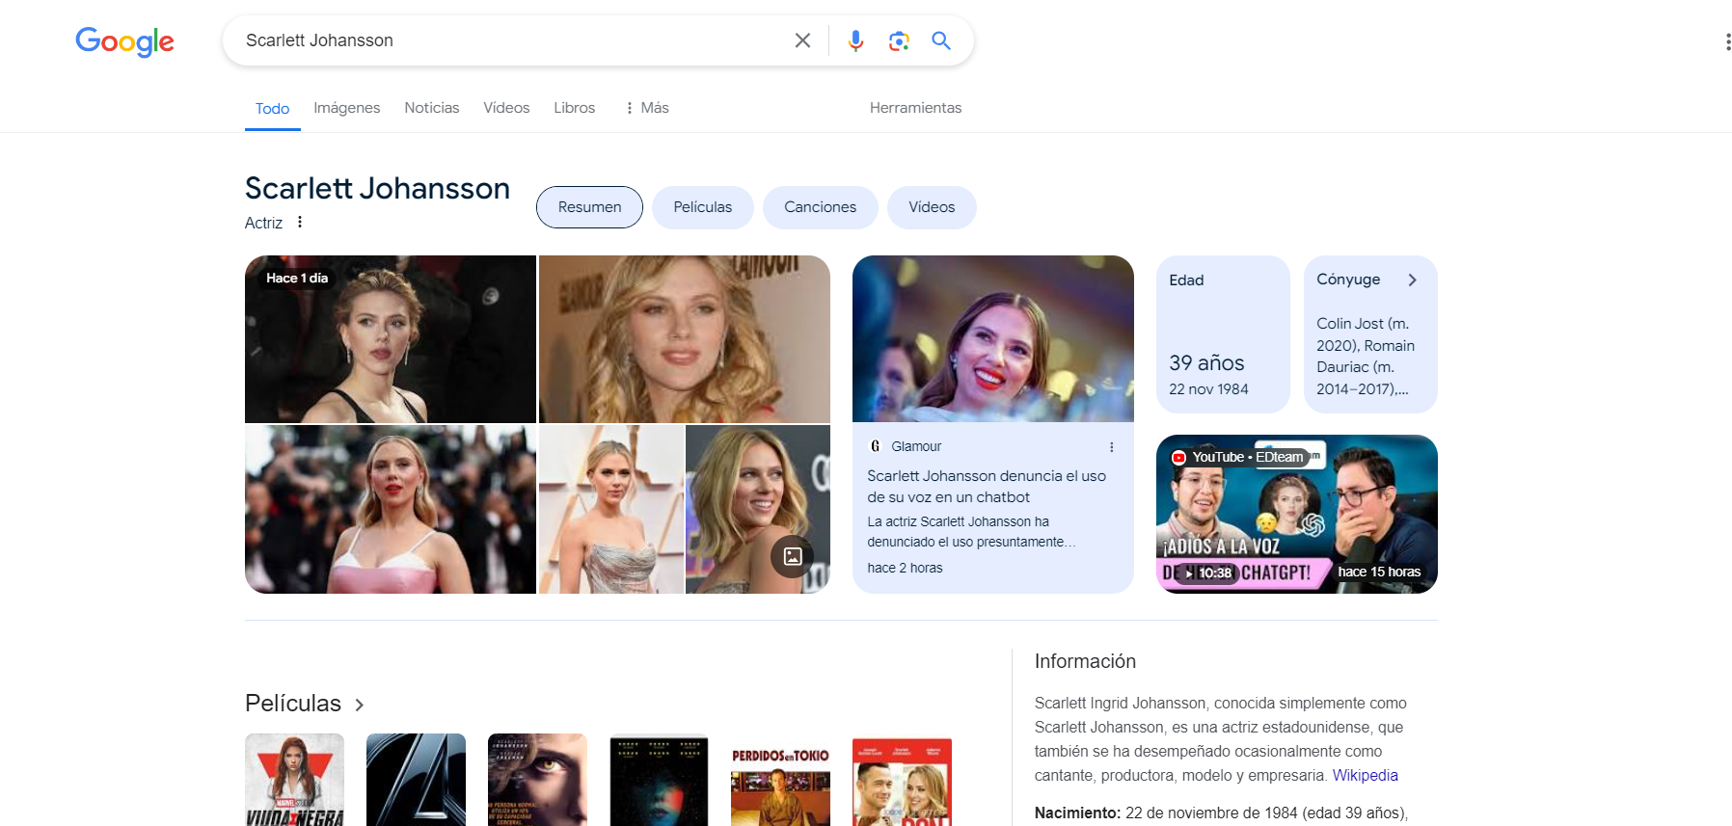This screenshot has height=826, width=1732.
Task: Open the Glamour article options menu
Action: (x=1112, y=447)
